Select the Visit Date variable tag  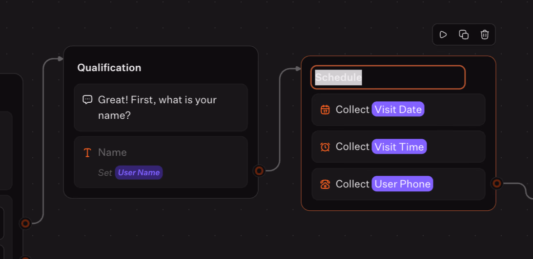point(398,110)
